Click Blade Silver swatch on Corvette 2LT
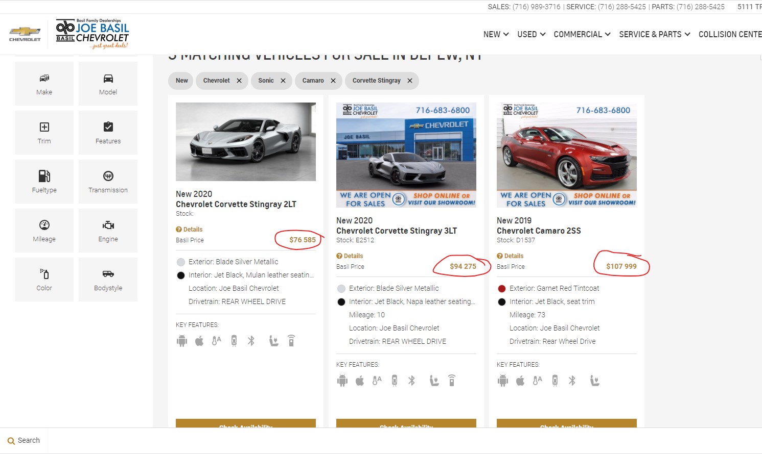Screen dimensions: 762x454 [x=181, y=262]
